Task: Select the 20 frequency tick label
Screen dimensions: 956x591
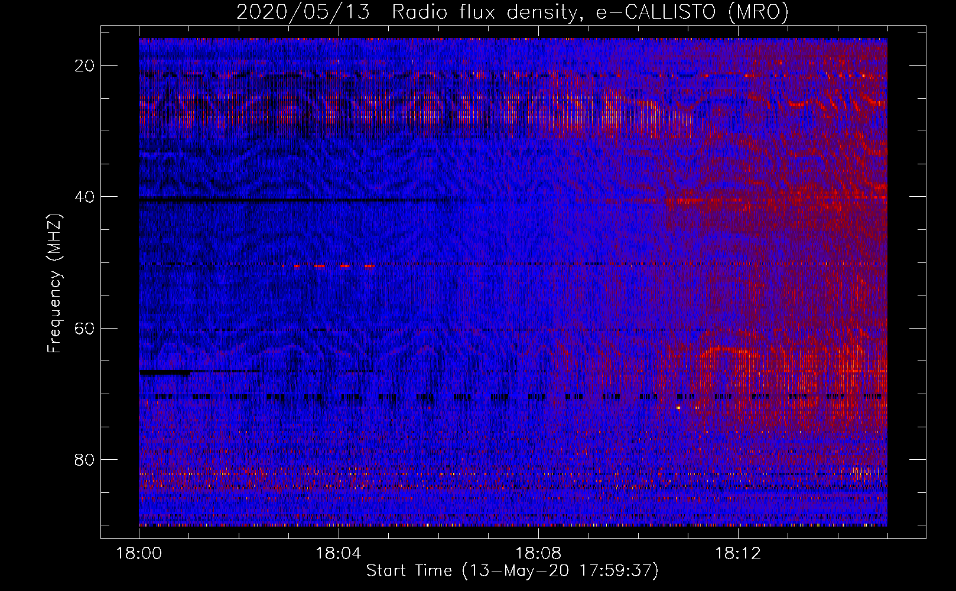Action: 85,66
